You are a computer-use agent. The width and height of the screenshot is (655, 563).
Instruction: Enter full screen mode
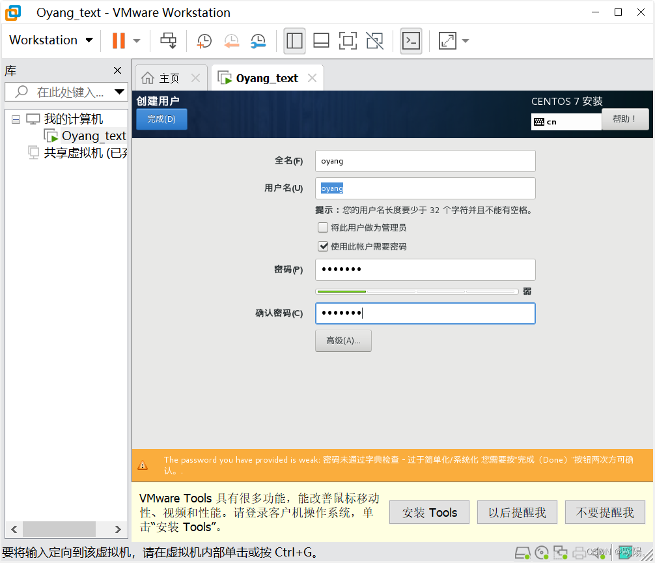coord(348,41)
